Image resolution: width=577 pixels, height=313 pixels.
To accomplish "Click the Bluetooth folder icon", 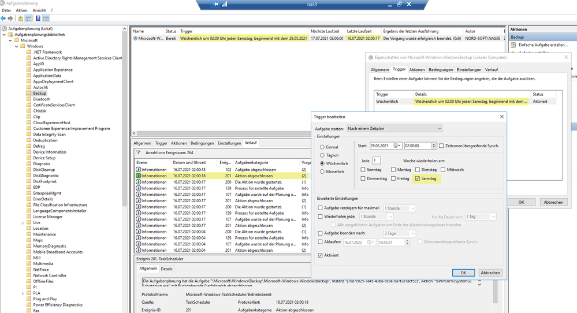I will click(29, 99).
